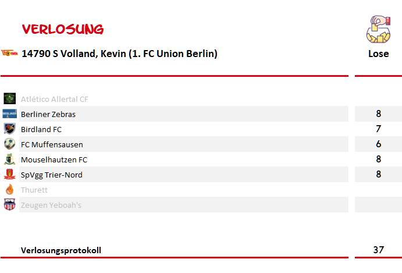Click the 1. FC Union Berlin logo
This screenshot has width=402, height=273.
(x=9, y=53)
